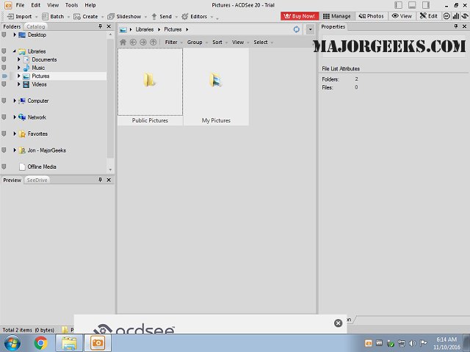
Task: Toggle Easy-Select marker for Pictures
Action: [4, 76]
